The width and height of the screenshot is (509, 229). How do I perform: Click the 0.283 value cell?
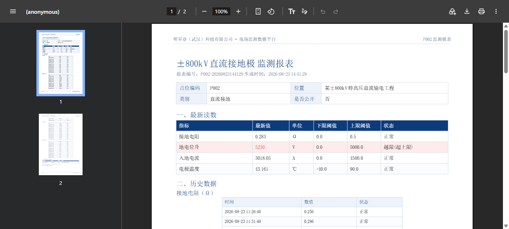(270, 137)
